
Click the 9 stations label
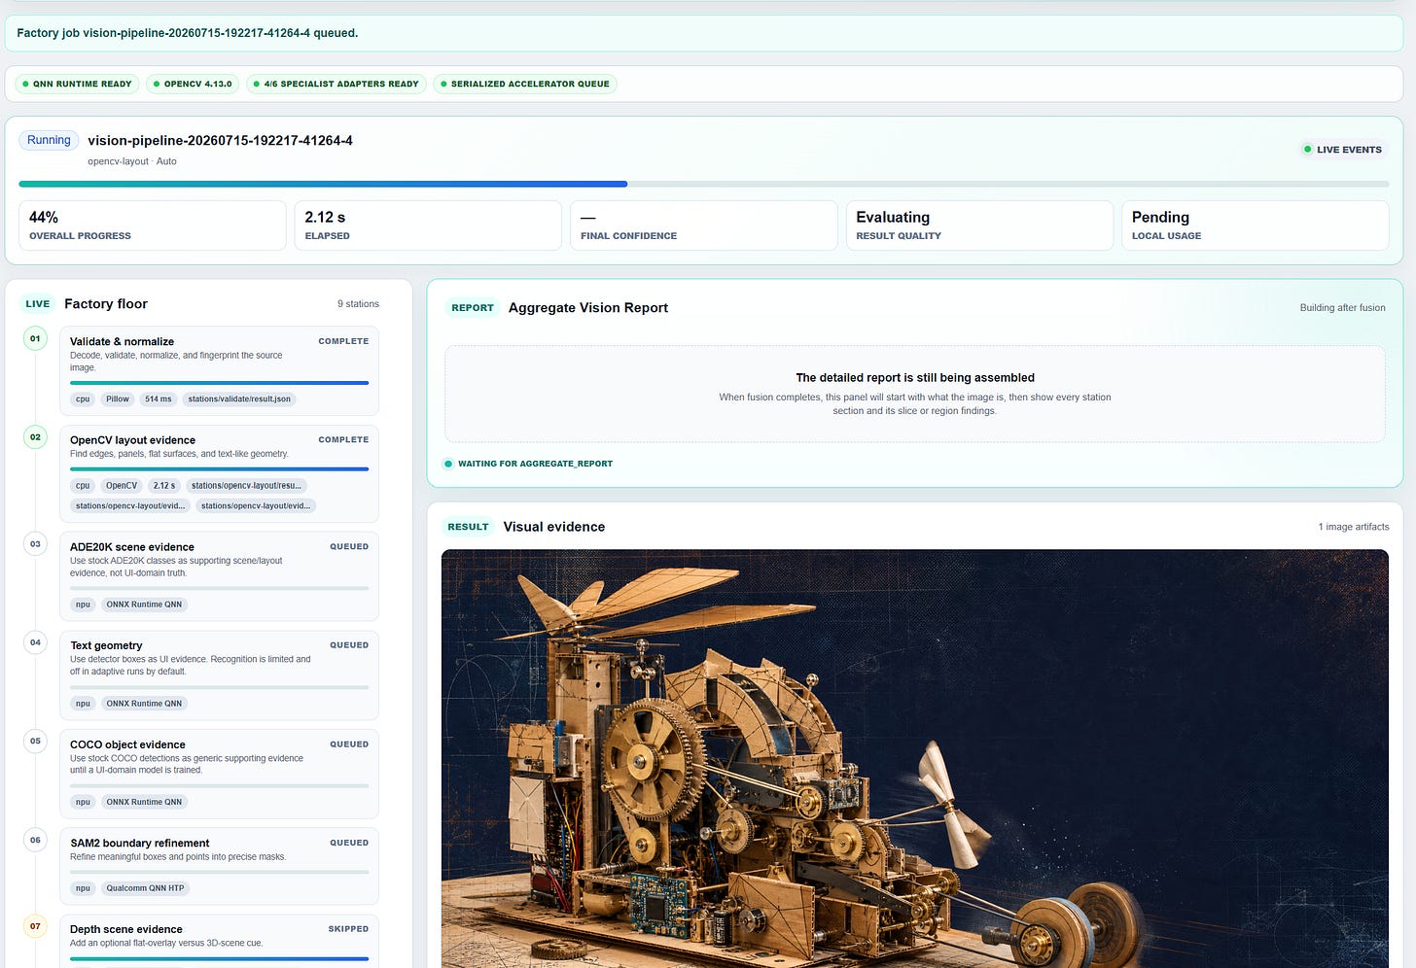pos(358,304)
